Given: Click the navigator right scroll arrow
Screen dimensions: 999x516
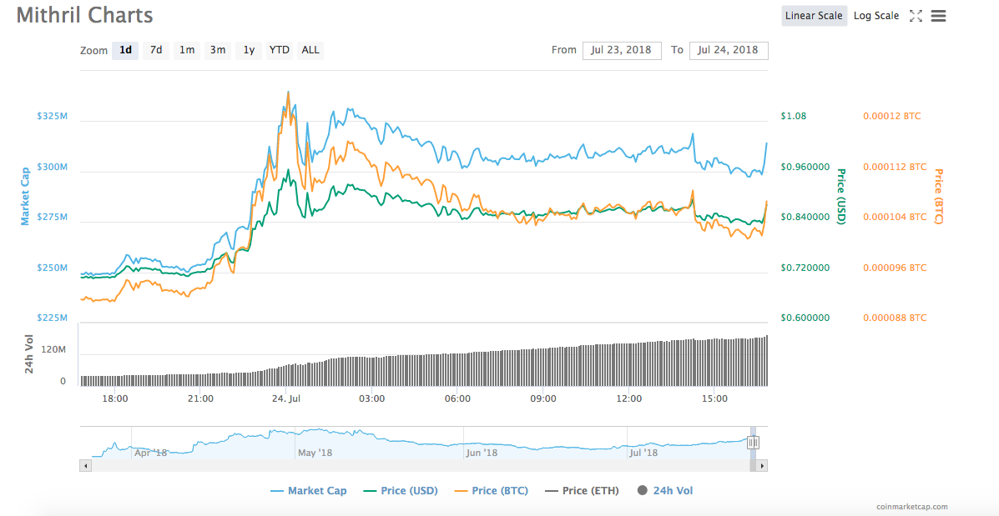Looking at the screenshot, I should [762, 466].
